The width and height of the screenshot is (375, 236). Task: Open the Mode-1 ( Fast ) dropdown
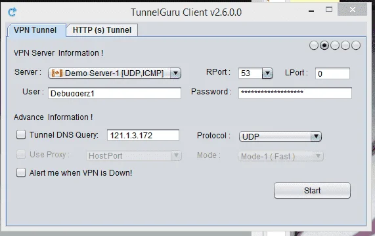280,156
